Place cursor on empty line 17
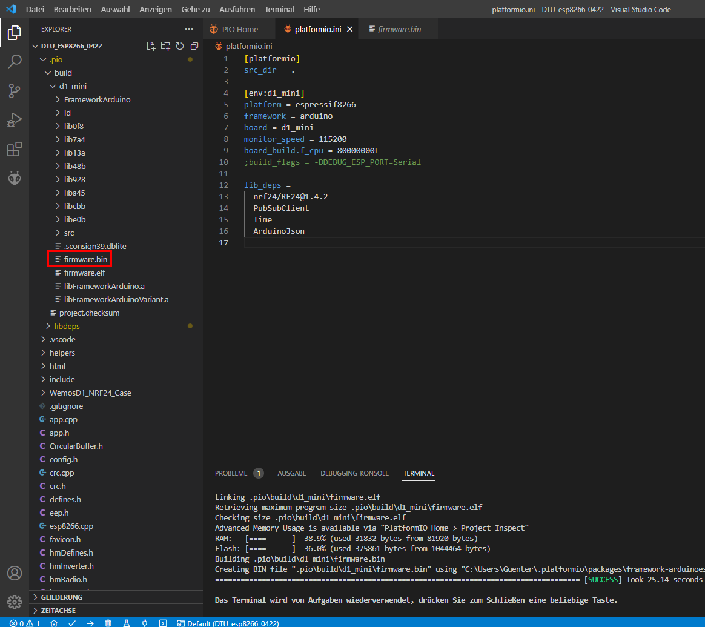 [474, 243]
